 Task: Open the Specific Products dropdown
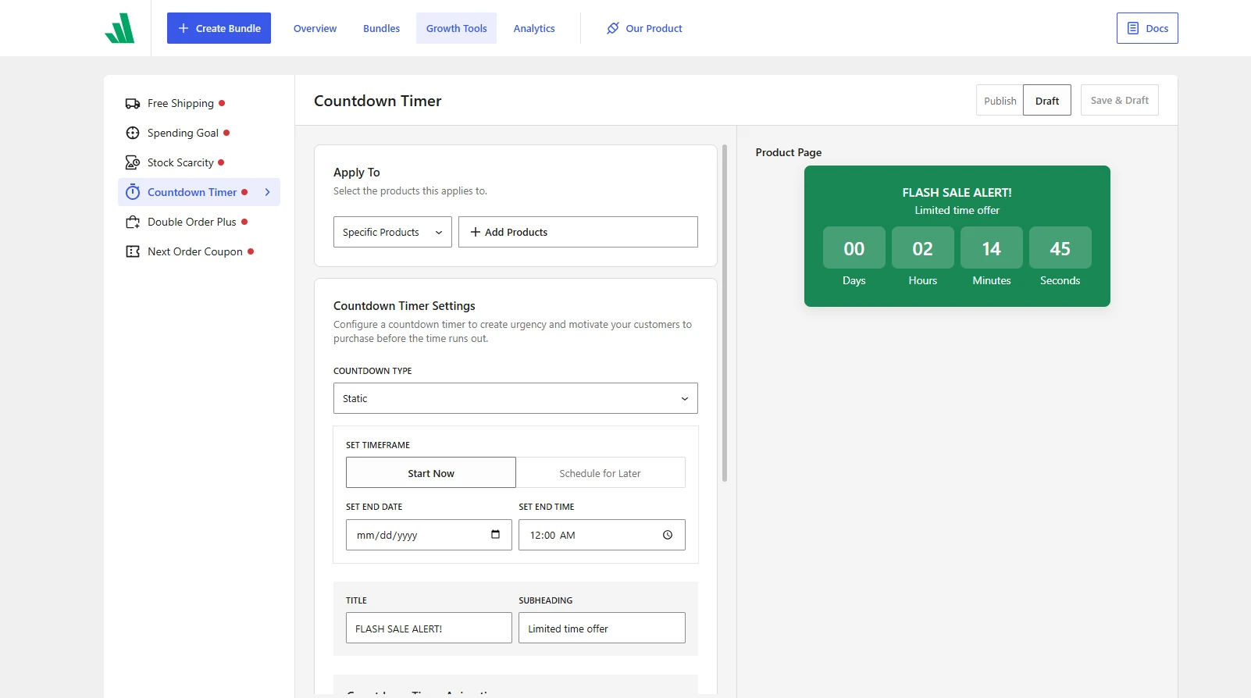tap(393, 232)
